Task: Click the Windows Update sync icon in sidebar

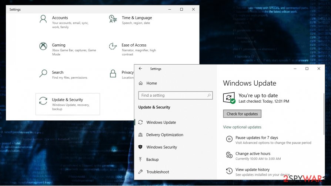Action: point(140,122)
